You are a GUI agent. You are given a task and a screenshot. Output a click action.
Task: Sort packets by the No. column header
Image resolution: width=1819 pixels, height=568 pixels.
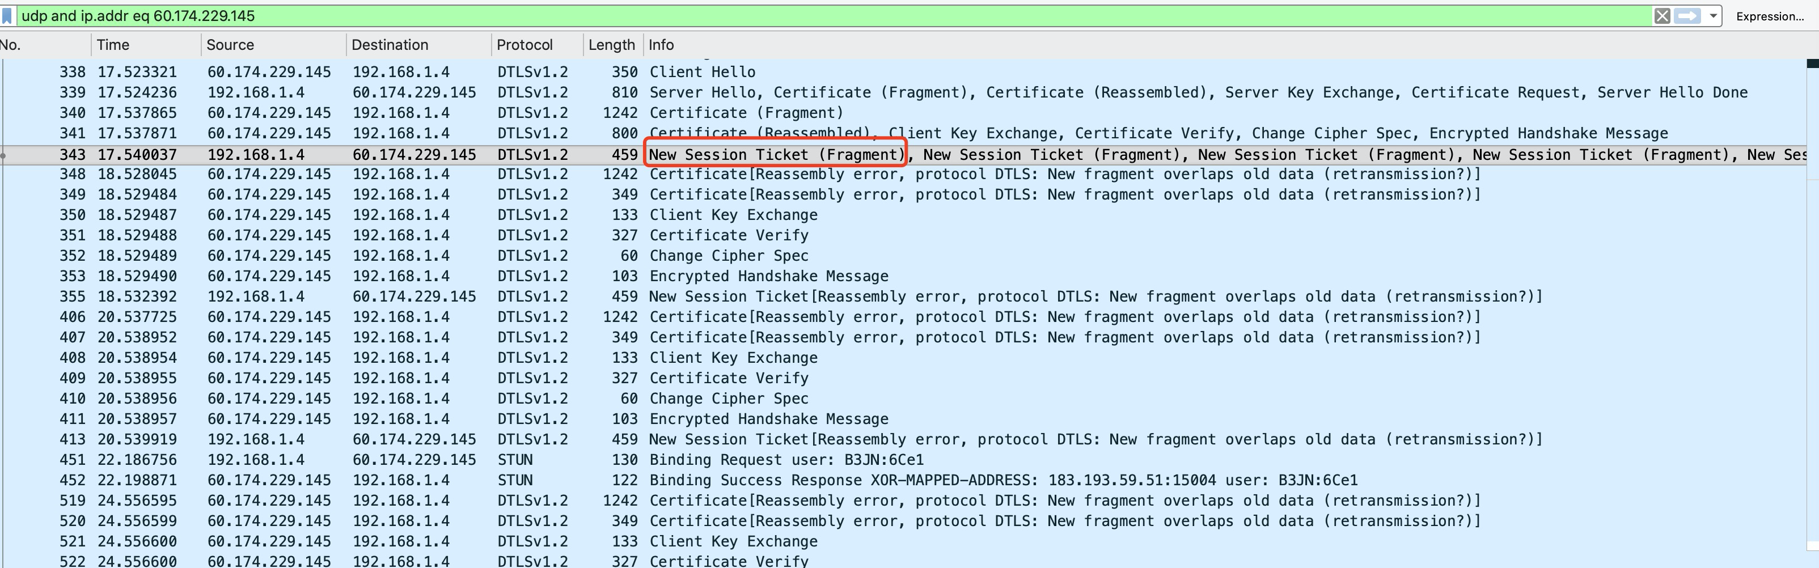[44, 44]
